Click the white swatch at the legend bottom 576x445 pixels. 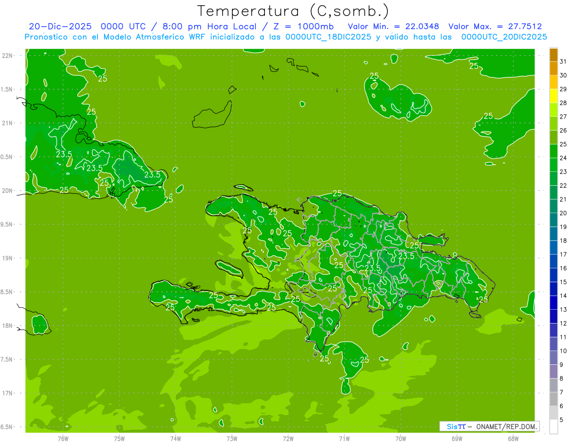coord(553,427)
